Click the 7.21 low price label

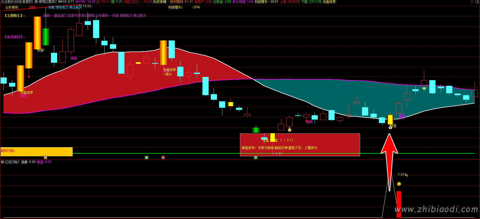pos(279,154)
